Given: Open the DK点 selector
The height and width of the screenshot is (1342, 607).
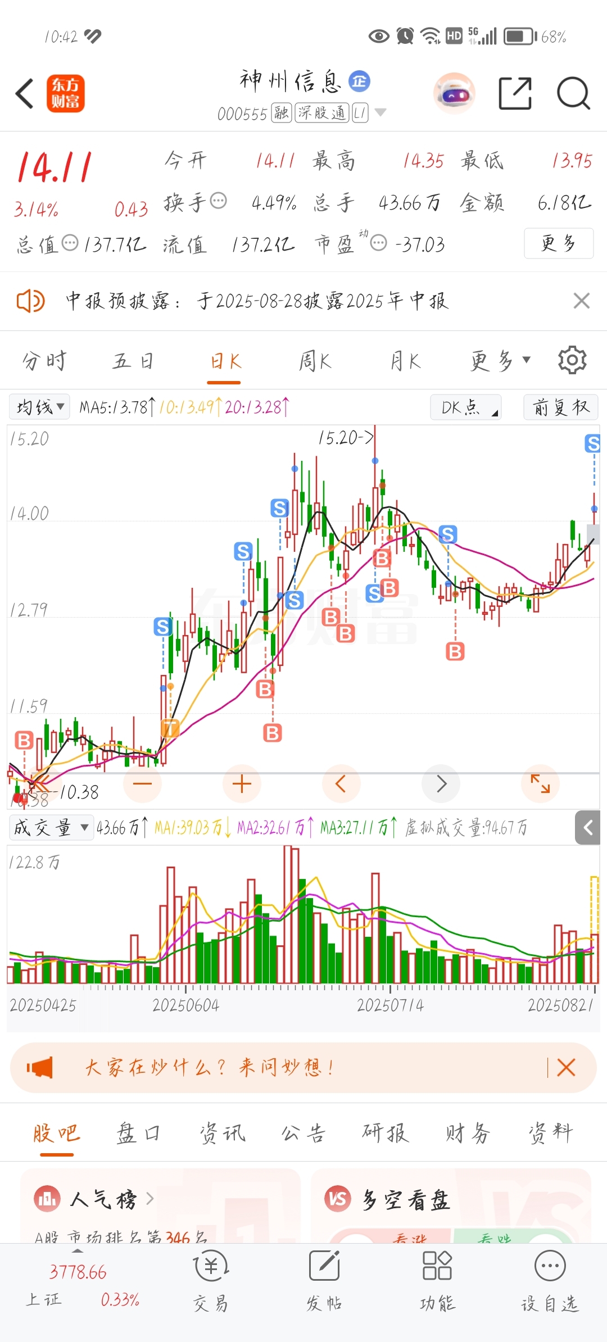Looking at the screenshot, I should tap(466, 406).
